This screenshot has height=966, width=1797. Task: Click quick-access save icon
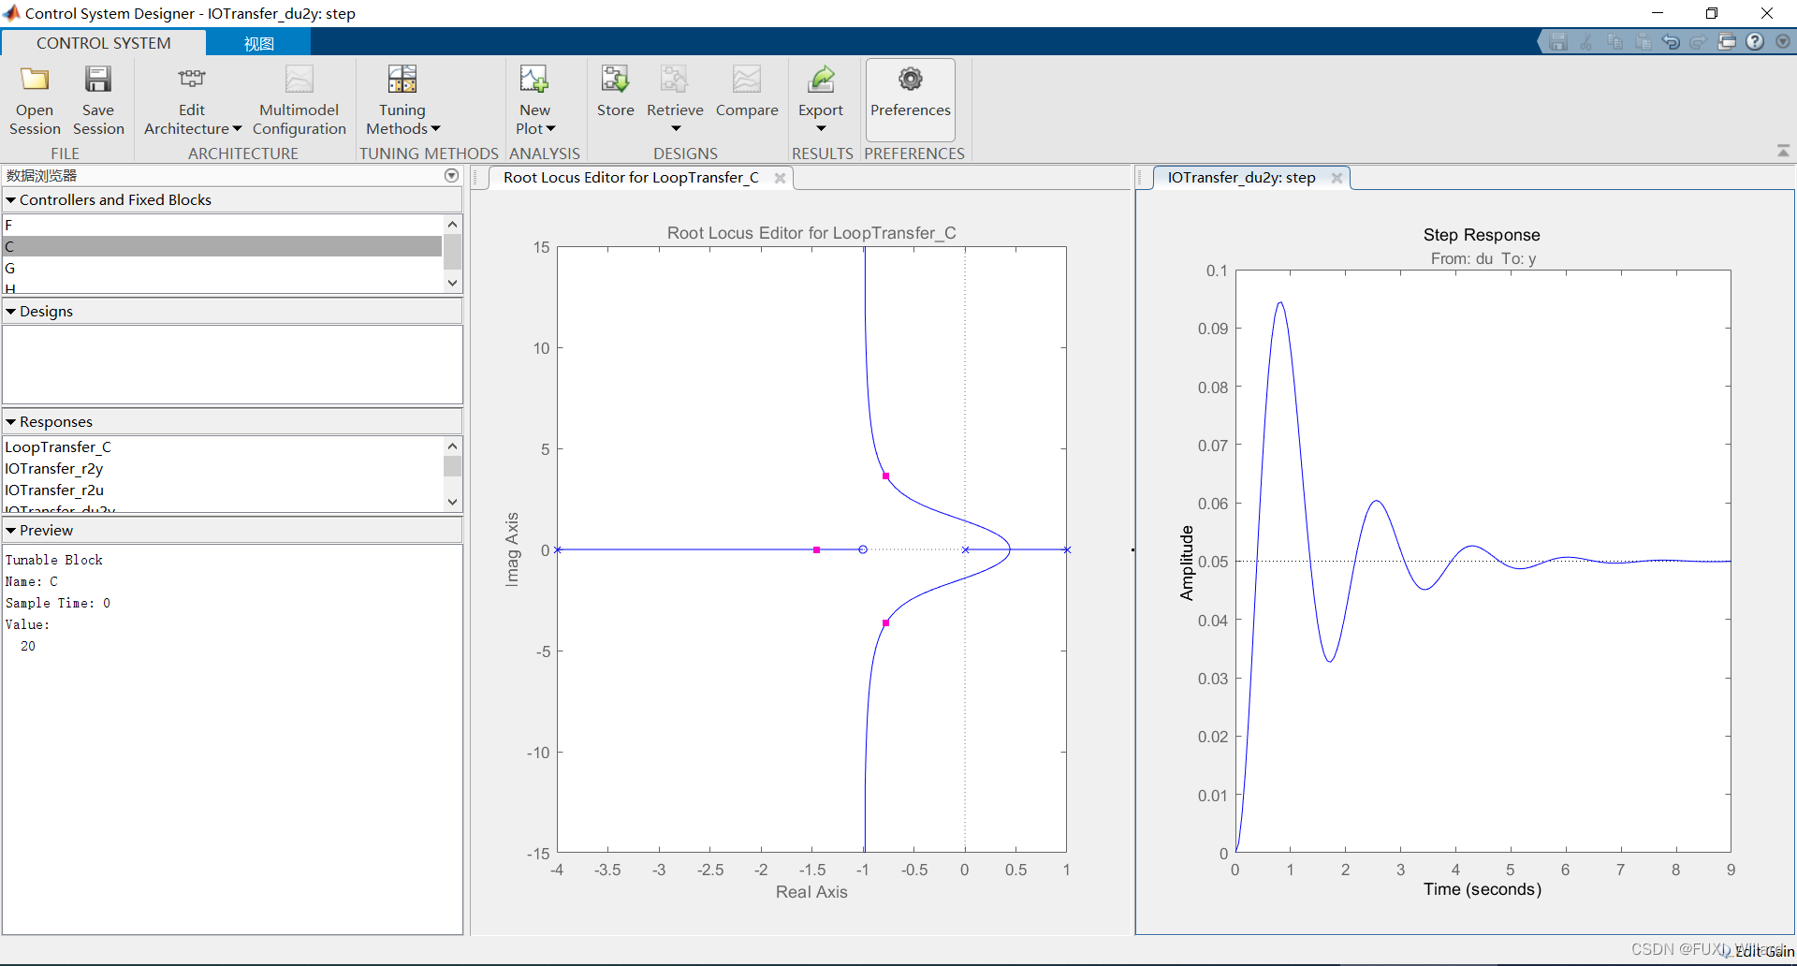tap(1558, 42)
